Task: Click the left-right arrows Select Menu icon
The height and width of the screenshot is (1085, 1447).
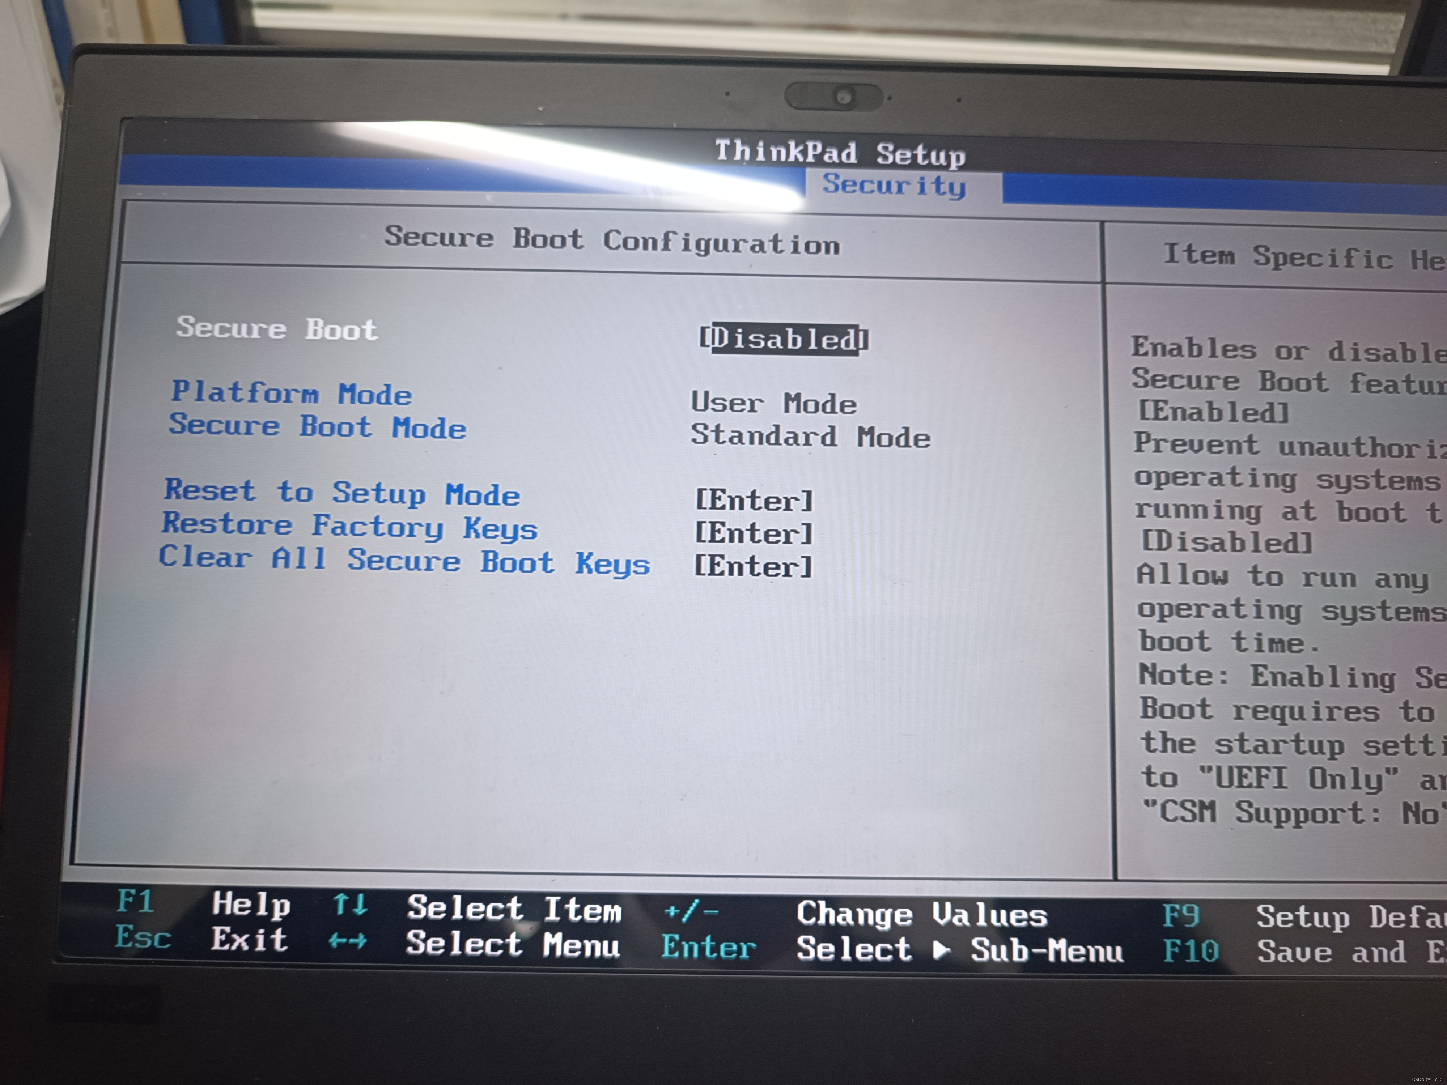Action: tap(347, 941)
